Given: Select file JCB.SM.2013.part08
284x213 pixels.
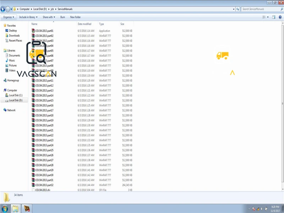Looking at the screenshot, I should pyautogui.click(x=44, y=66).
